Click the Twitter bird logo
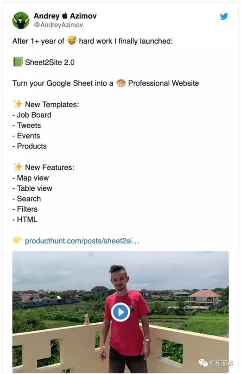Viewport: 241px width, 374px height. (x=224, y=16)
